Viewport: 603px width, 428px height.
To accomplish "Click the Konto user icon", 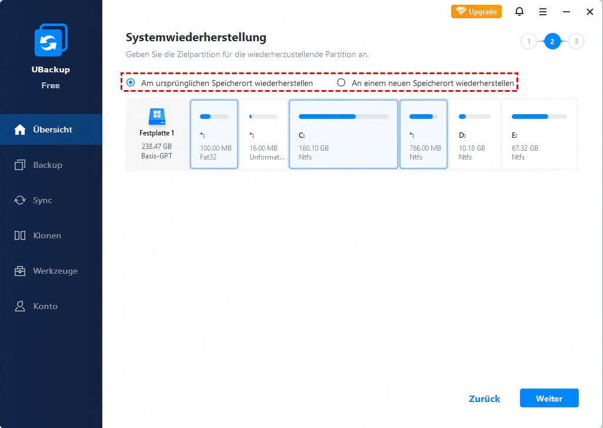I will pos(20,306).
